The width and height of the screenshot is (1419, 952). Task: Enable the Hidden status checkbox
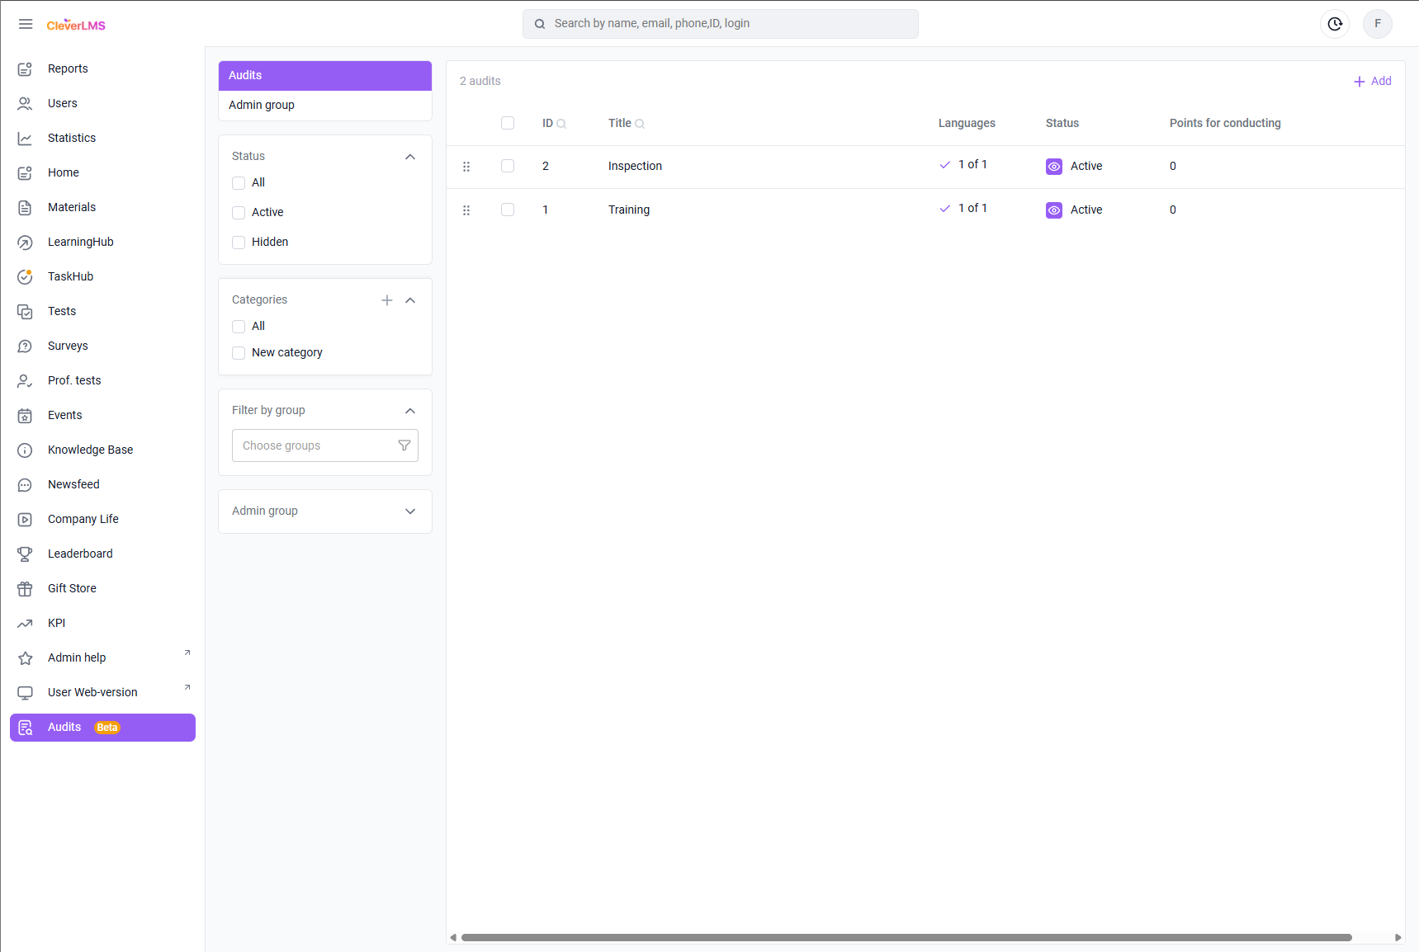(239, 243)
